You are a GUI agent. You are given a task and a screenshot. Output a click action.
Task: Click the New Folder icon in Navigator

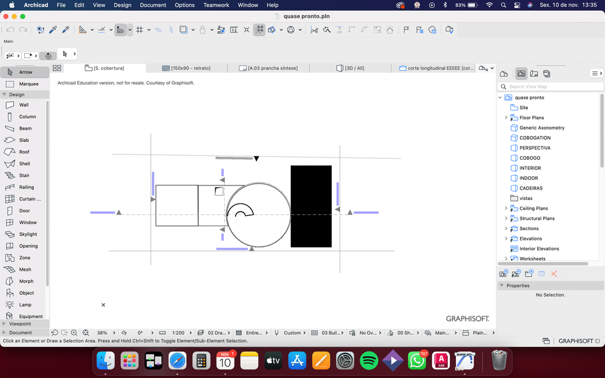point(529,273)
